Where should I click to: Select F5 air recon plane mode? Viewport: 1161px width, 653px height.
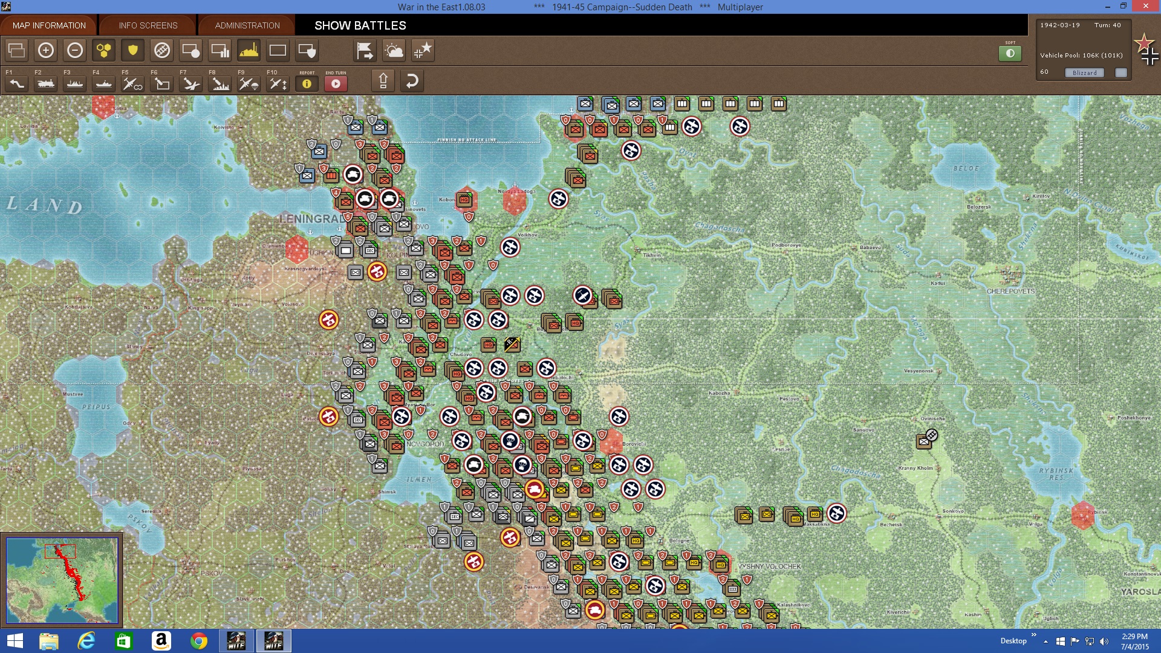(x=132, y=83)
